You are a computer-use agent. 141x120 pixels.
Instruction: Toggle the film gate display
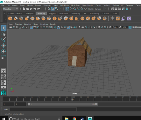click(x=35, y=27)
